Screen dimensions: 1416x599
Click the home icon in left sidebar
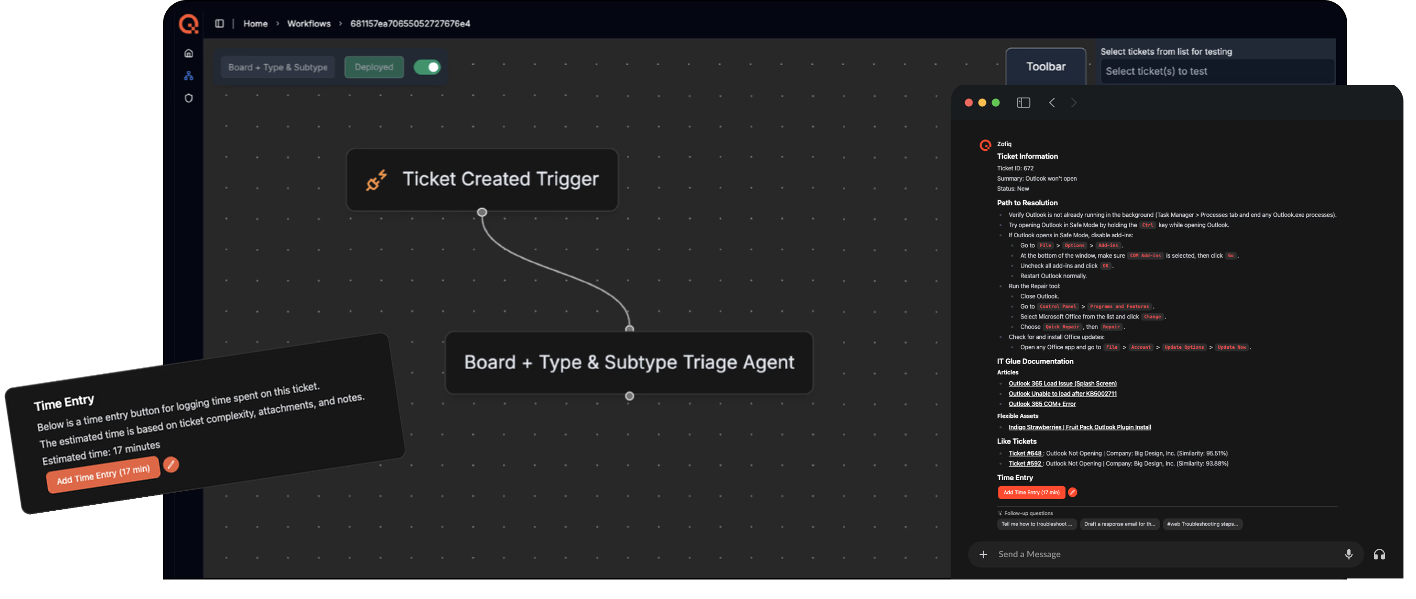tap(189, 53)
